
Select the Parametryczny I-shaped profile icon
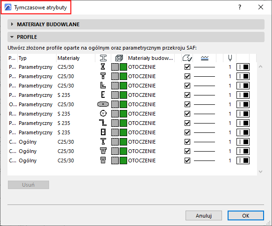click(x=103, y=67)
